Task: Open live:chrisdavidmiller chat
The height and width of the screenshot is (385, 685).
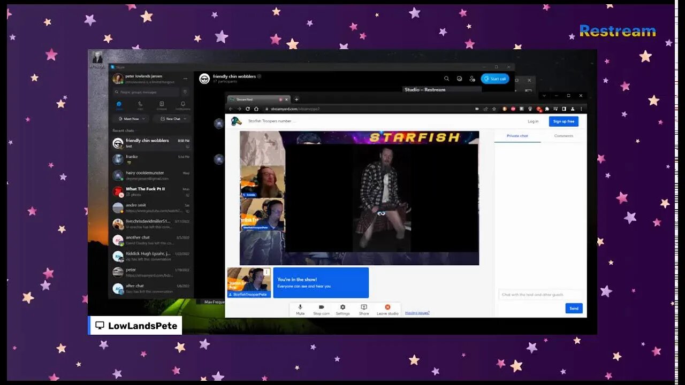Action: coord(151,224)
